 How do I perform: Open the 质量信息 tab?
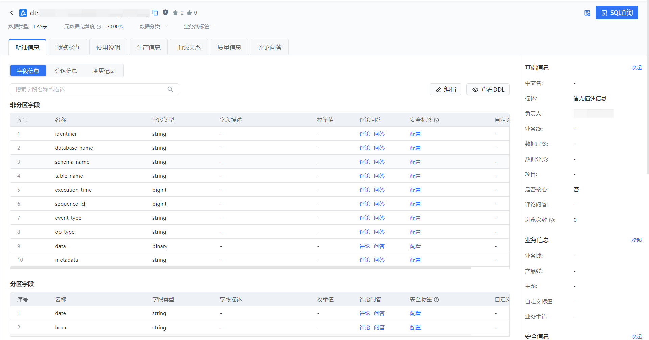229,47
